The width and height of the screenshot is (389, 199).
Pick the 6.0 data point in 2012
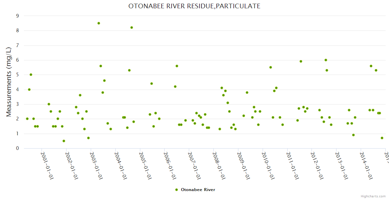click(x=326, y=60)
